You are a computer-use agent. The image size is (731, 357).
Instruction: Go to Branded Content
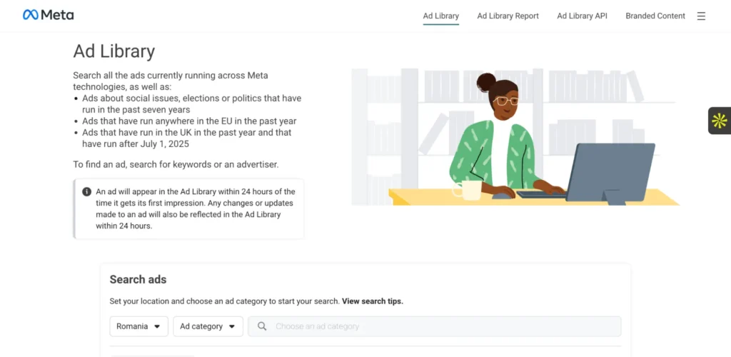click(x=655, y=16)
